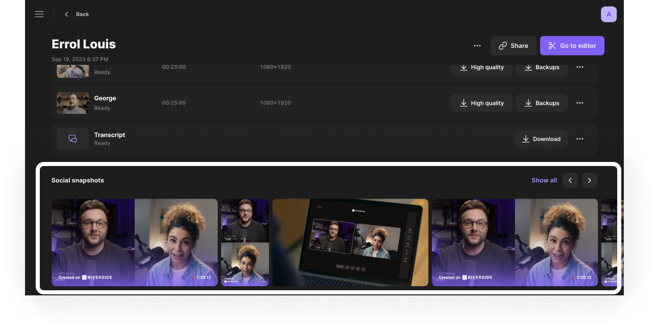
Task: Open the user avatar profile menu
Action: (x=609, y=14)
